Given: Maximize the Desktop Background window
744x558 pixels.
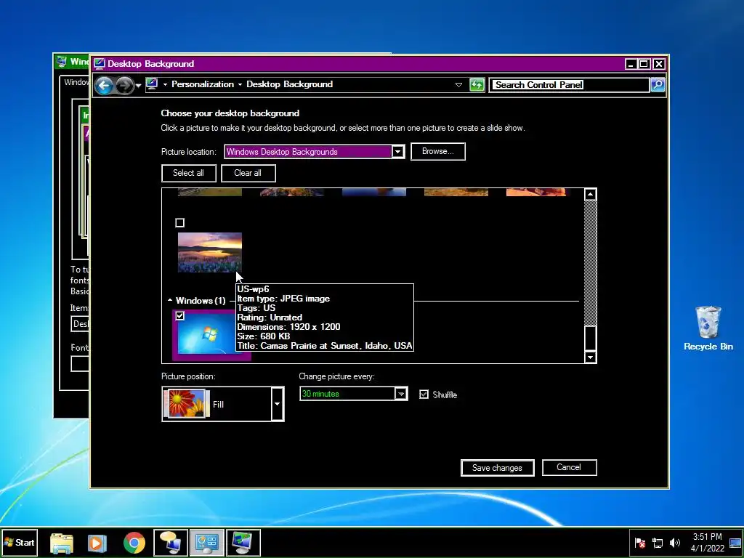Looking at the screenshot, I should point(644,64).
